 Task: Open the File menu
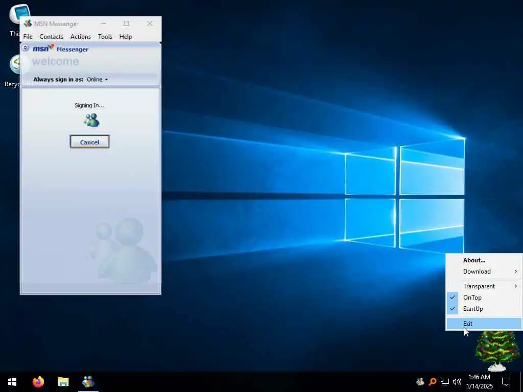pos(28,37)
